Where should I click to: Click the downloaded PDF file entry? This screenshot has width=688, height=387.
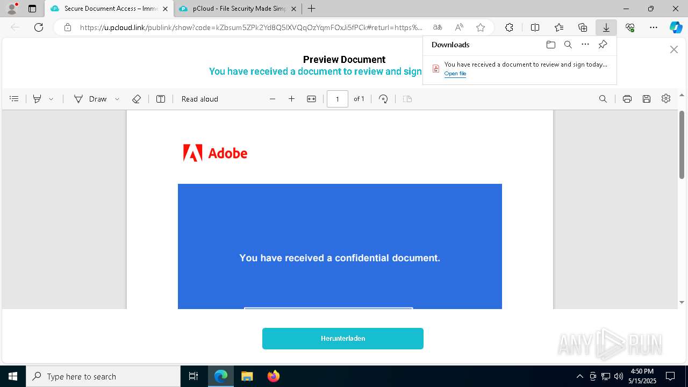[519, 68]
